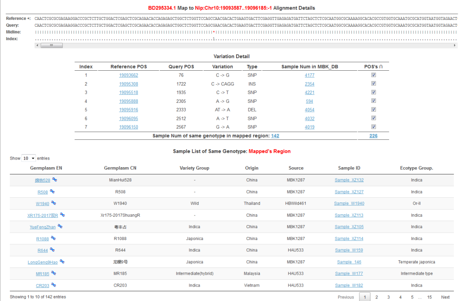Go to page 4 of sample list
This screenshot has height=301, width=462.
400,297
